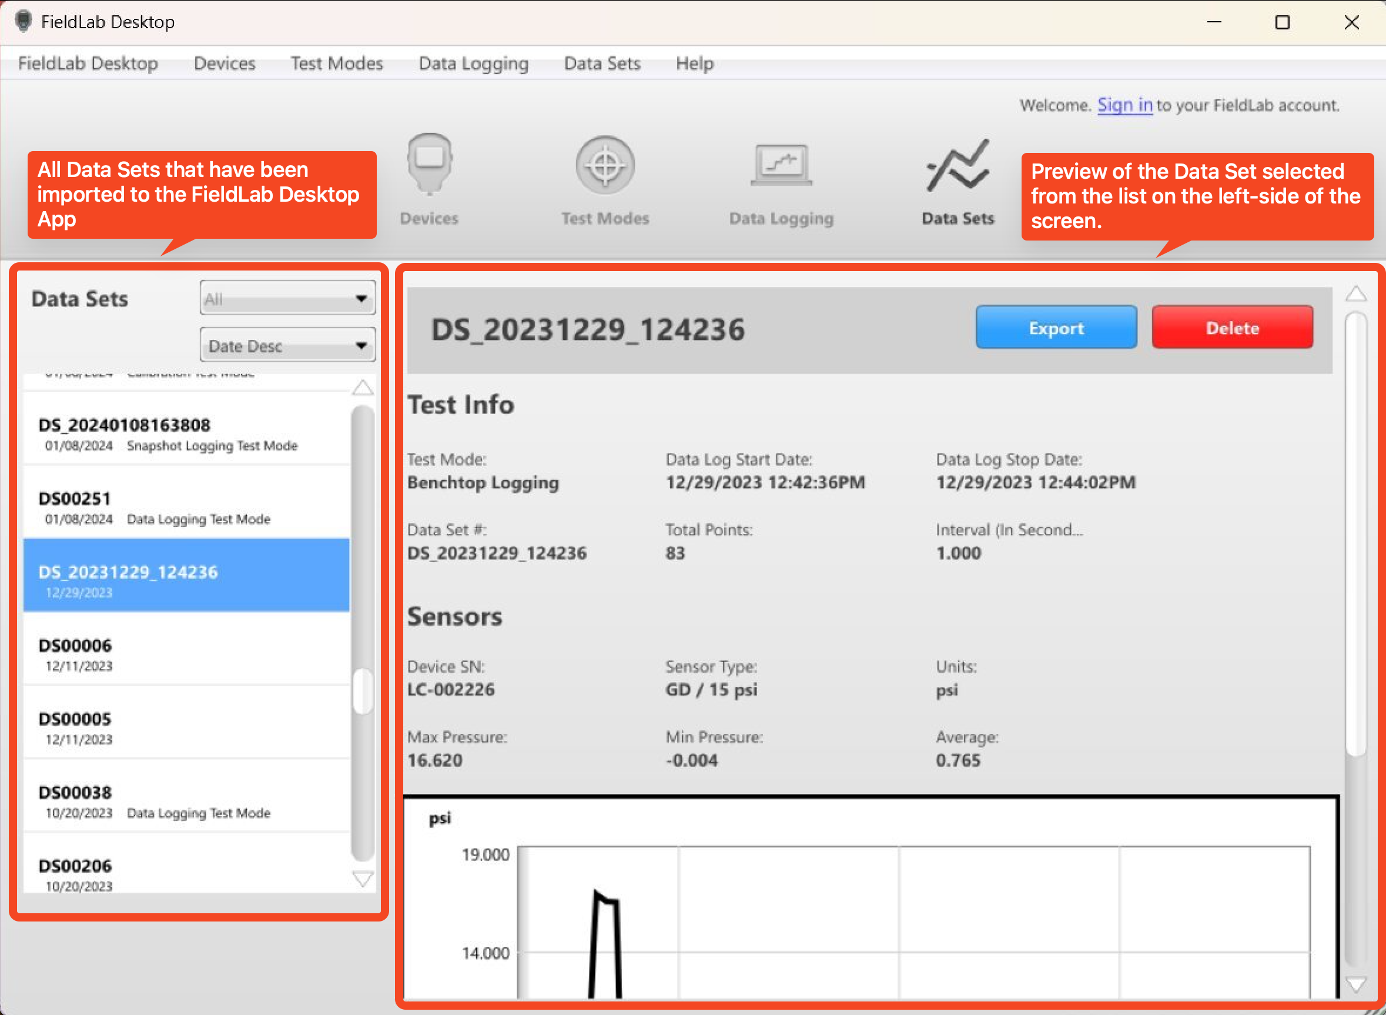Click the Sensor Type value GD / 15 psi
Image resolution: width=1386 pixels, height=1015 pixels.
click(x=711, y=690)
